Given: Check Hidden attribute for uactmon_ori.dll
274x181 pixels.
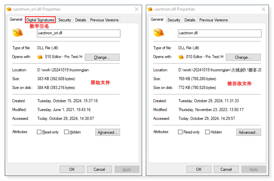Looking at the screenshot, I should tap(66, 132).
